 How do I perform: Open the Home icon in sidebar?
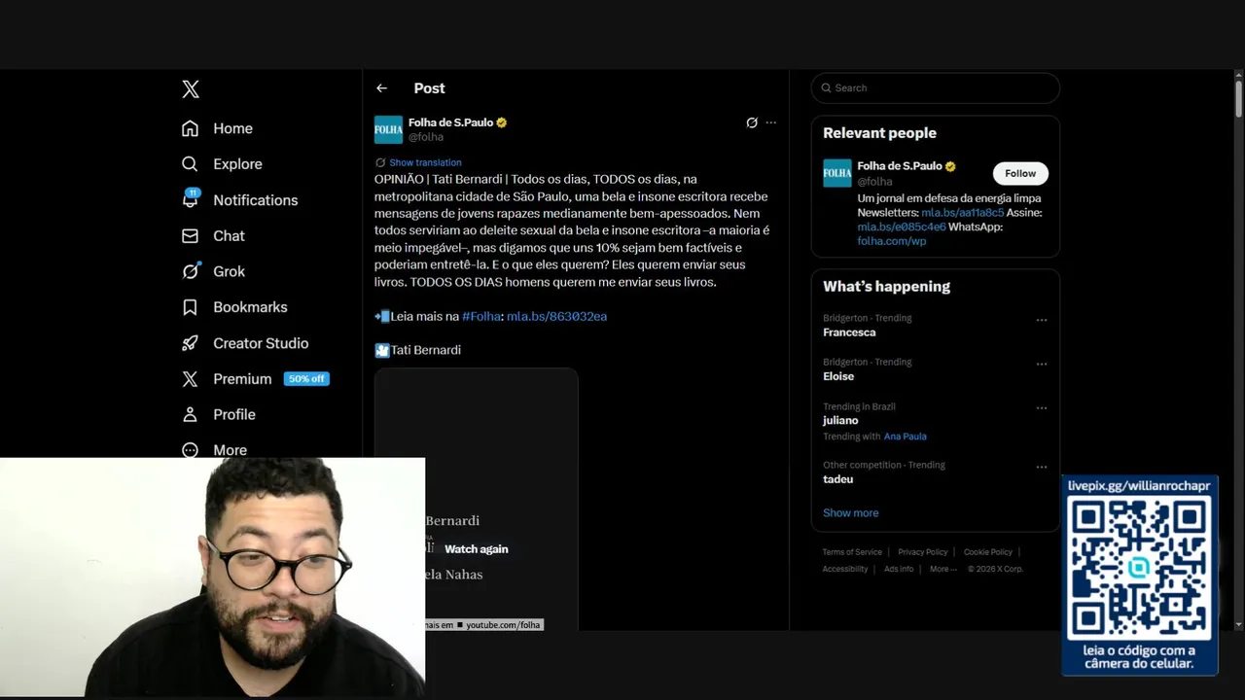pos(191,128)
